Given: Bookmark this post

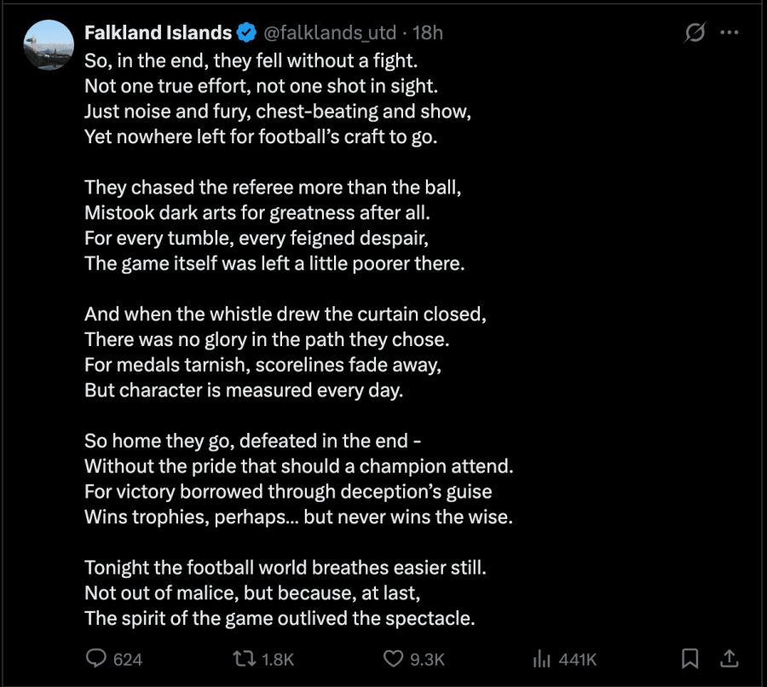Looking at the screenshot, I should tap(689, 658).
